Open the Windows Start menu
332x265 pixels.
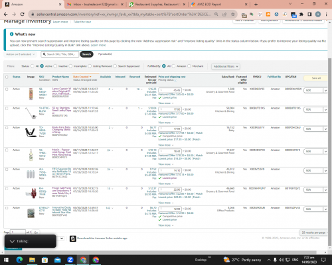coord(6,260)
